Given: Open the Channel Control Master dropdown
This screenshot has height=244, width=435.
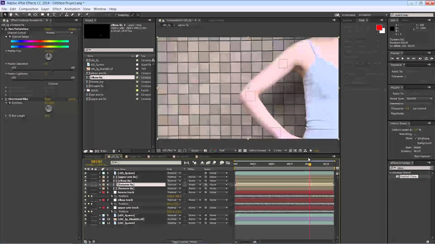Looking at the screenshot, I should coord(59,33).
